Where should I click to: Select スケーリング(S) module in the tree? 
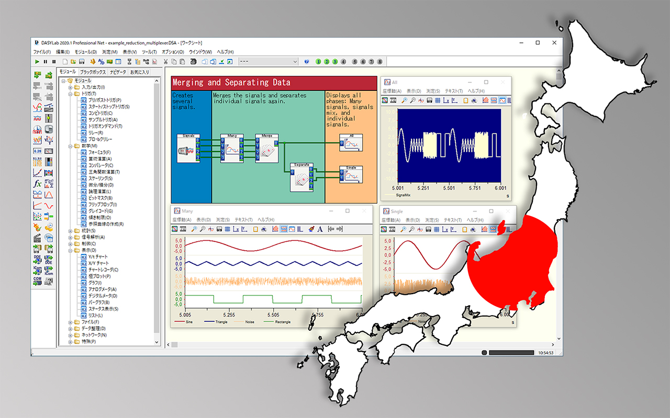click(100, 178)
